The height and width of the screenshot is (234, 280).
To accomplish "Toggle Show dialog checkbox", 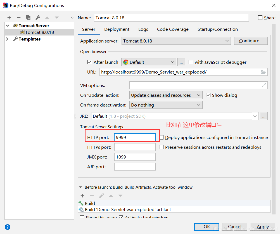I will 208,95.
